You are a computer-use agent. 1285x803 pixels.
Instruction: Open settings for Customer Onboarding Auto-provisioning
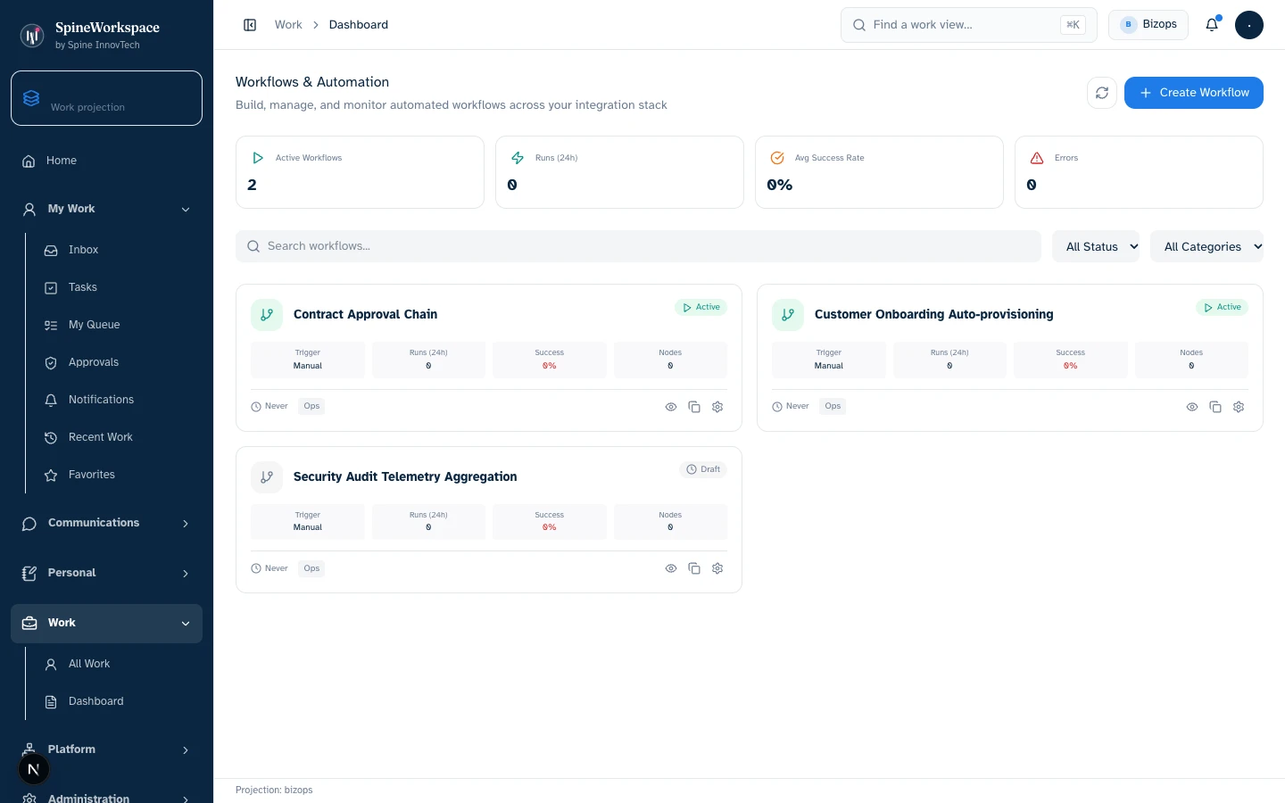(x=1239, y=407)
